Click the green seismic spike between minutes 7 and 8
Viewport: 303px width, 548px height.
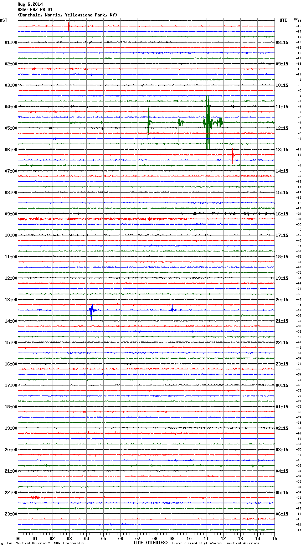(x=149, y=123)
